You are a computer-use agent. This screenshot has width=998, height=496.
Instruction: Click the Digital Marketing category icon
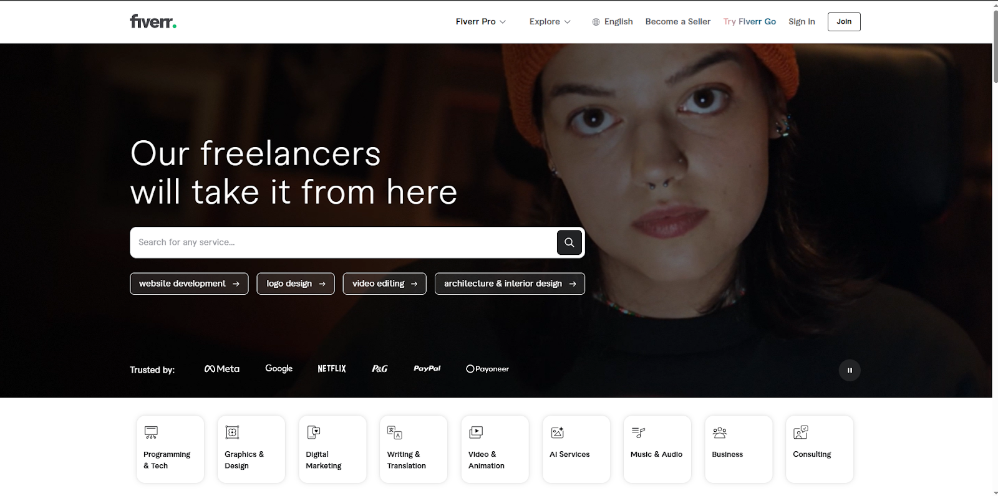click(x=314, y=432)
